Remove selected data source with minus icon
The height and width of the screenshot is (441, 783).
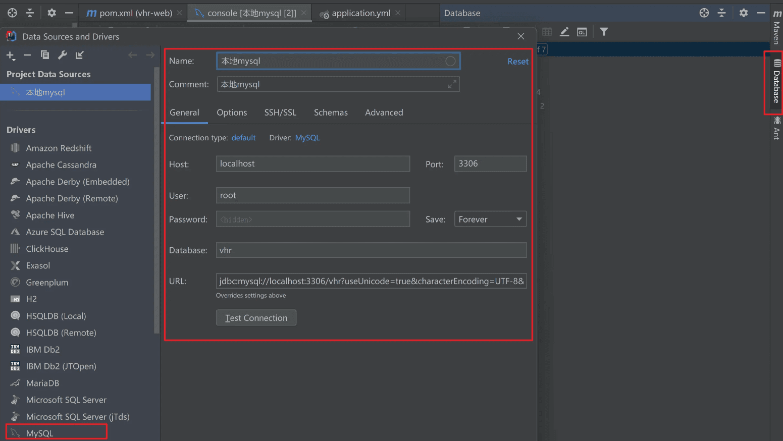click(27, 55)
